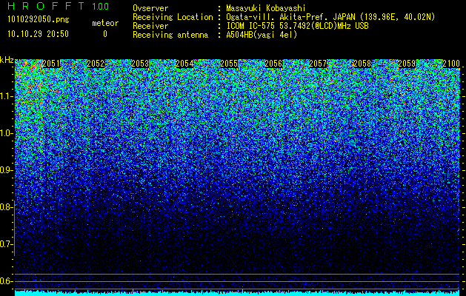Click the 2058 time marker
Viewport: 466px width, 296px height.
pos(362,64)
